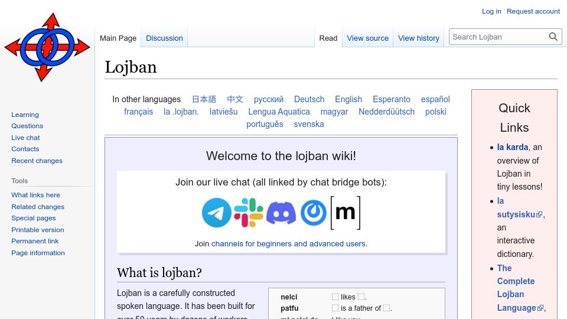Click the search magnifier icon
The image size is (567, 319).
click(x=553, y=37)
